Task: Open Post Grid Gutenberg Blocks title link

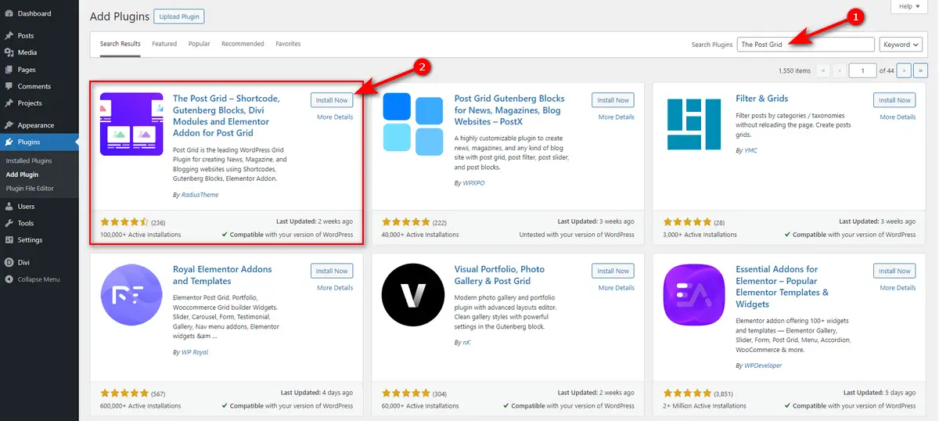Action: pyautogui.click(x=509, y=110)
